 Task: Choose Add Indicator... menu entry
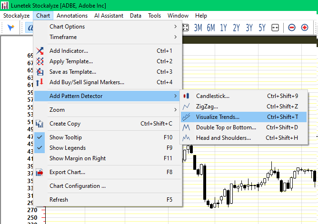[x=108, y=51]
